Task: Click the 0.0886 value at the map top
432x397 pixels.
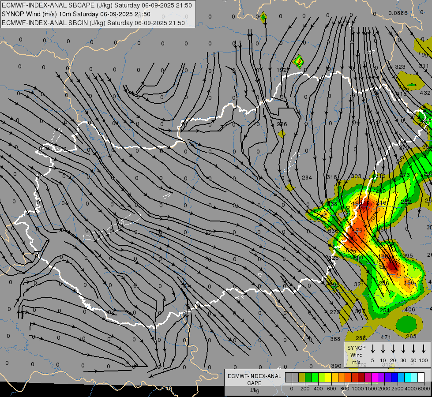Action: pyautogui.click(x=398, y=13)
